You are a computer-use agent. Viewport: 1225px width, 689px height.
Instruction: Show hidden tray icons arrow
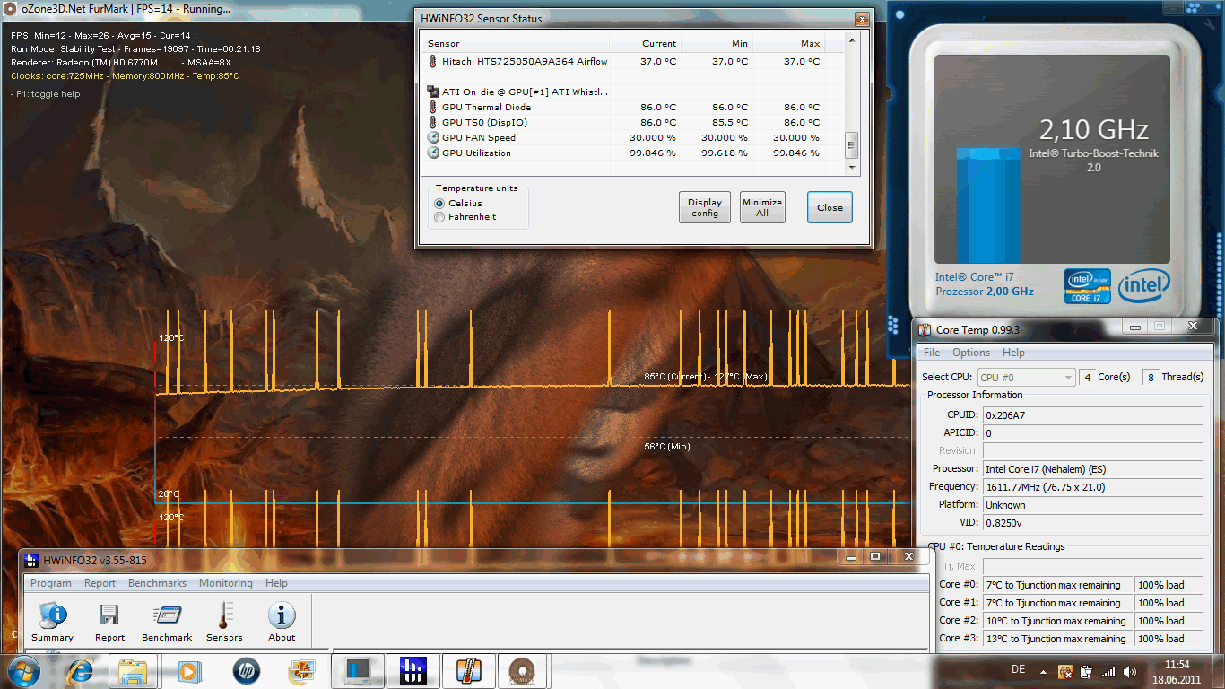(x=1043, y=671)
